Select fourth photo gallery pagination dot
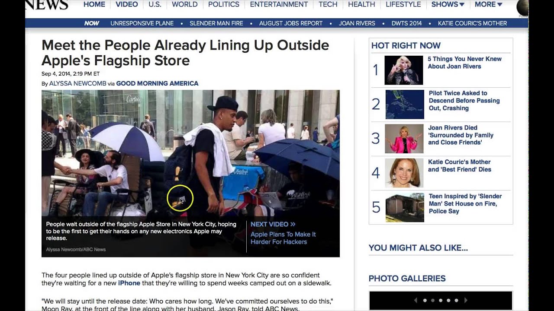This screenshot has width=554, height=311. [448, 300]
